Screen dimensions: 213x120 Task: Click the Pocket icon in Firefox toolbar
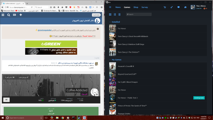pyautogui.click(x=66, y=7)
